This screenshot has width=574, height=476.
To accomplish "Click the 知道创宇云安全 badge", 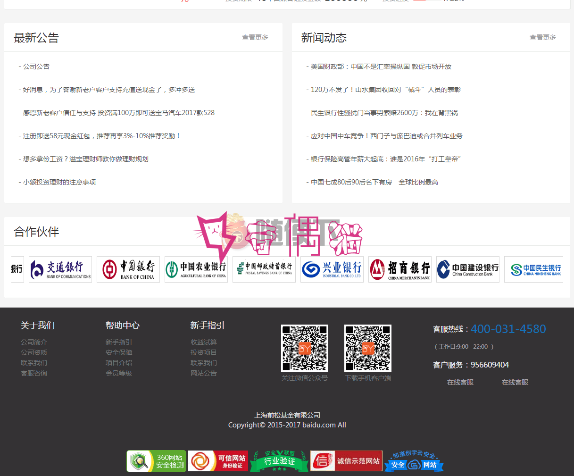I will coord(414,461).
